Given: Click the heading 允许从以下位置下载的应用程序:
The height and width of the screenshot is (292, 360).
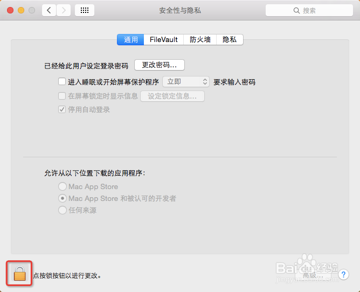Looking at the screenshot, I should tap(95, 173).
